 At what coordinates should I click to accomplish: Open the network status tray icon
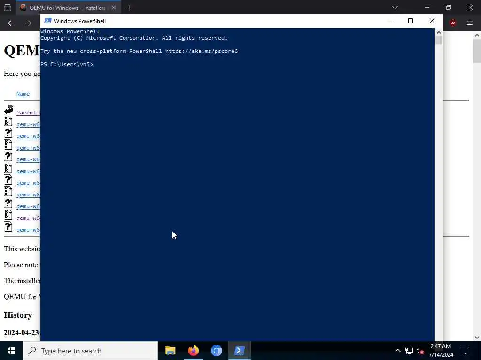(x=409, y=351)
